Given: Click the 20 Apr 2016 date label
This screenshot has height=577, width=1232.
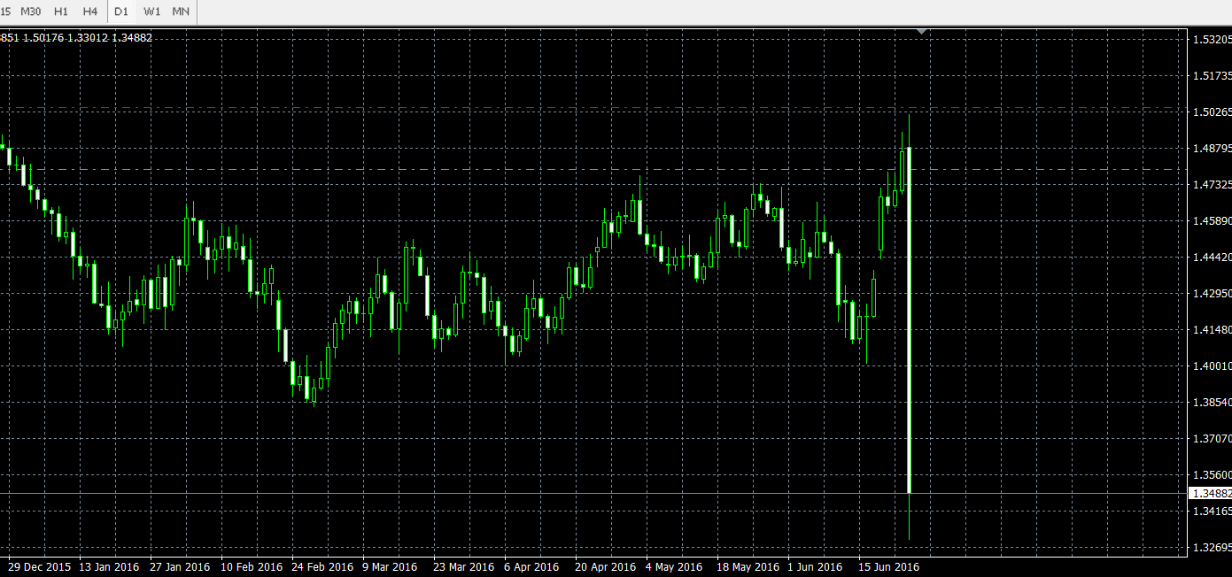Looking at the screenshot, I should click(x=605, y=567).
